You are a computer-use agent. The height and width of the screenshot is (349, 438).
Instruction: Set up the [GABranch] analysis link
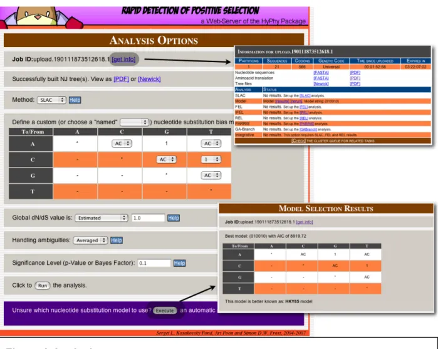308,129
